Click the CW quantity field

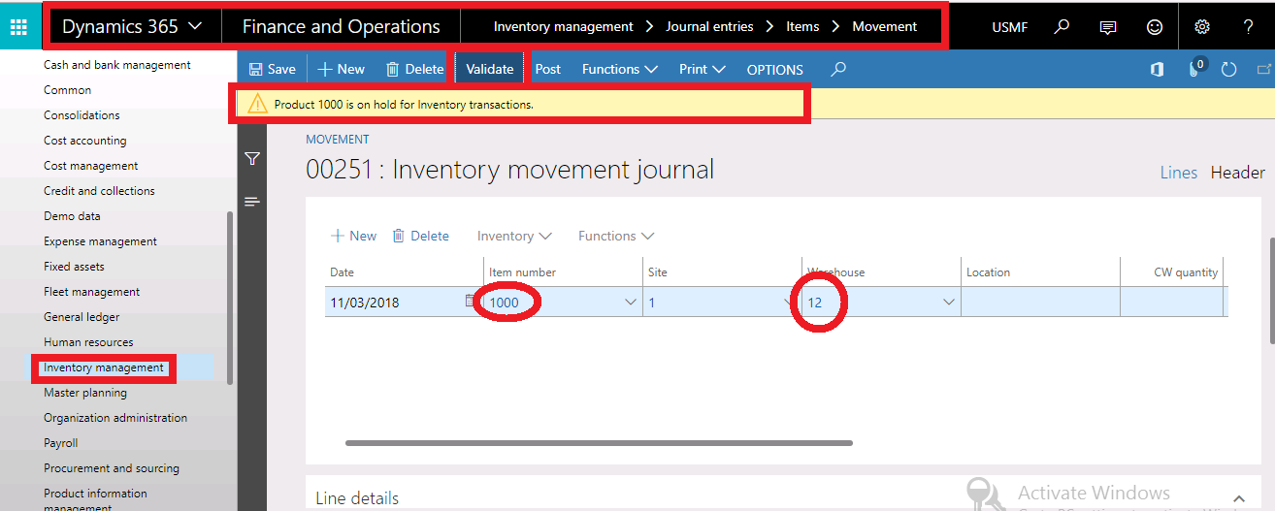1172,303
